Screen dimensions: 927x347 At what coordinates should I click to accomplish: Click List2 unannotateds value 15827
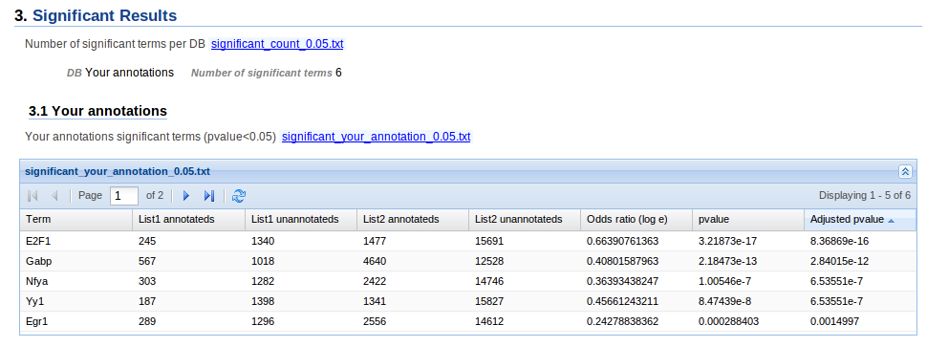pos(489,301)
